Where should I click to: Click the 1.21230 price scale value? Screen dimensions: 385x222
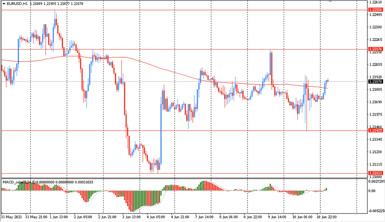click(376, 152)
